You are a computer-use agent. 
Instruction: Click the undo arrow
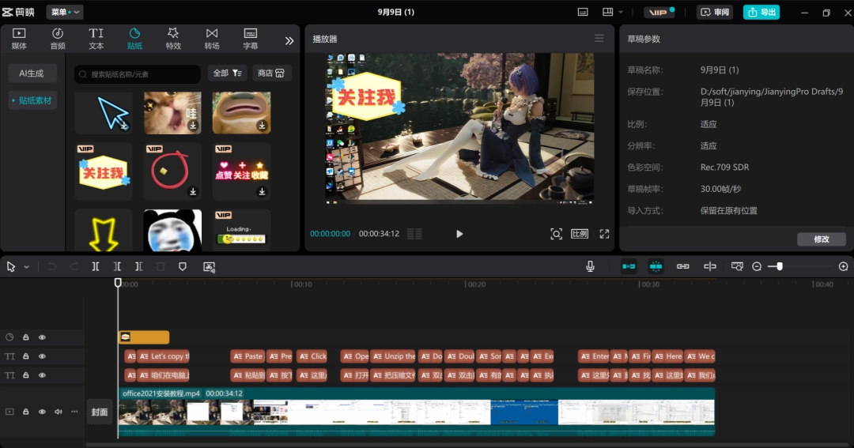tap(51, 267)
